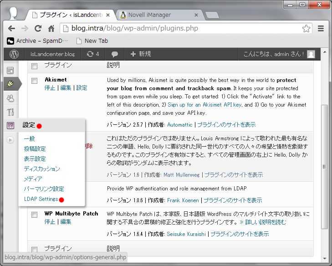Open WP Multibyte Patch's プラグインのサイトを表示 link
Viewport: 332px width, 266px height.
pyautogui.click(x=240, y=234)
